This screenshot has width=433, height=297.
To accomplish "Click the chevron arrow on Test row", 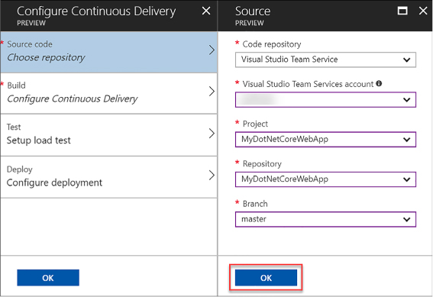I will (x=212, y=134).
